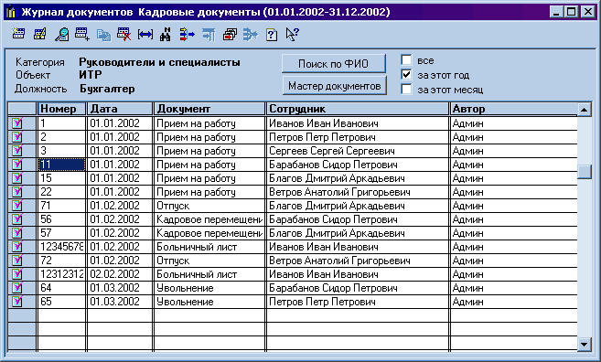Click 'Прием на работу' cell in row 2
The width and height of the screenshot is (601, 362).
(x=209, y=137)
